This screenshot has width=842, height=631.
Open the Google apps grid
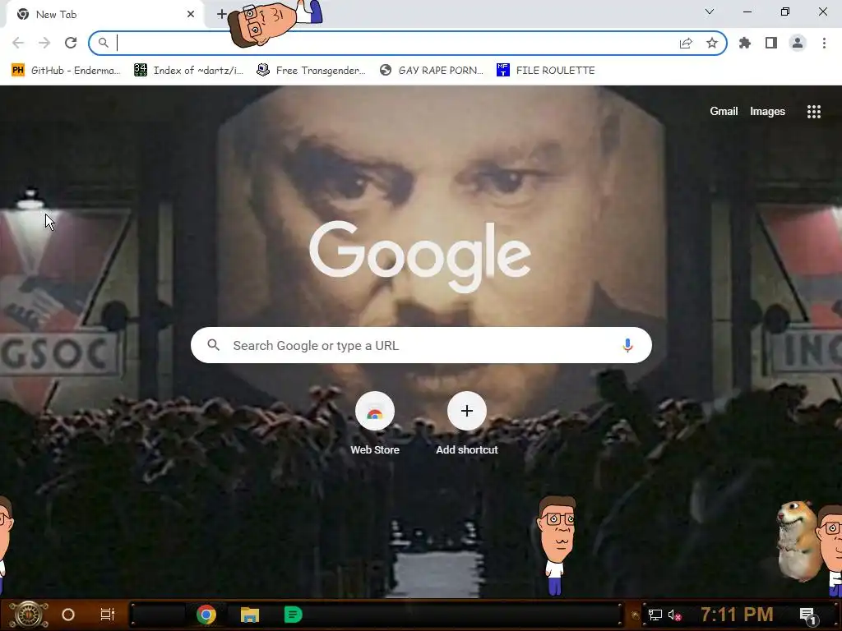click(x=813, y=112)
